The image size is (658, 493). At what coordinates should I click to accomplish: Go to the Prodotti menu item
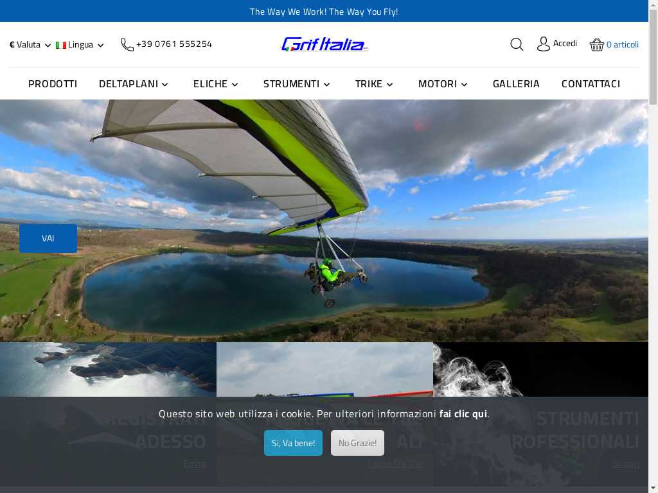click(53, 84)
